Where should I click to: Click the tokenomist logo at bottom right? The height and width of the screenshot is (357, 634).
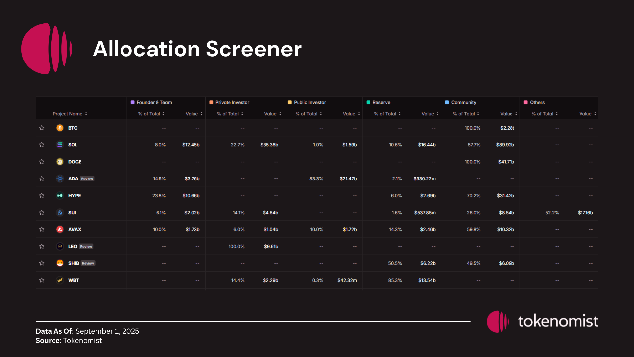pos(542,321)
